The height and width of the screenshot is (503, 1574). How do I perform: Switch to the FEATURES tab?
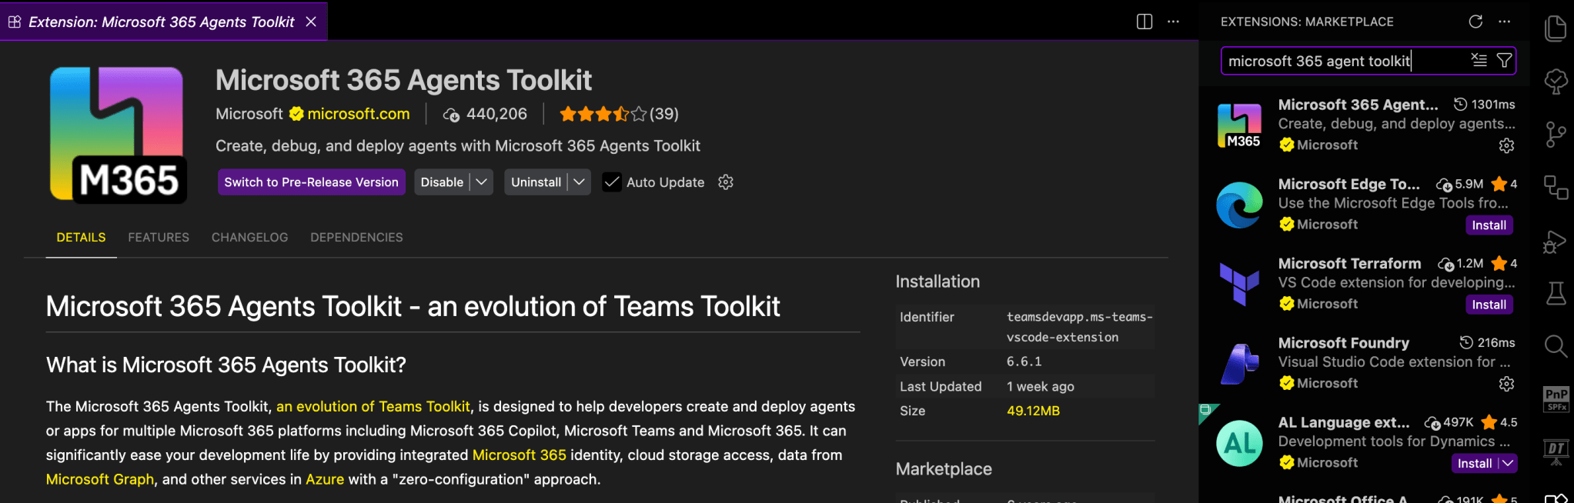click(159, 238)
